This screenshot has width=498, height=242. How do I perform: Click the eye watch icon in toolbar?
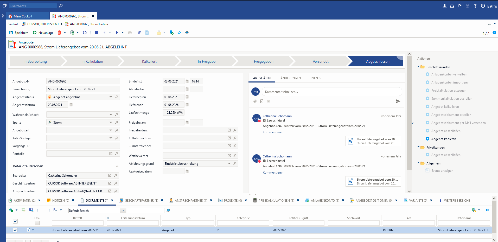(187, 33)
